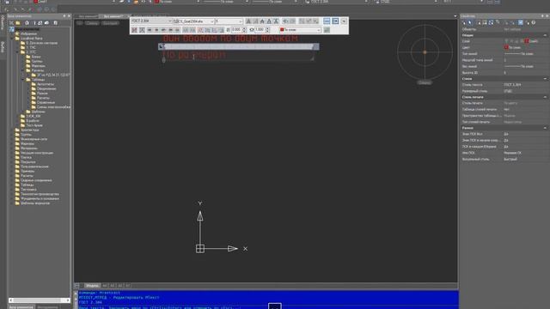Screen dimensions: 550x309
Task: Click the Цвет property red swatch
Action: pos(506,47)
